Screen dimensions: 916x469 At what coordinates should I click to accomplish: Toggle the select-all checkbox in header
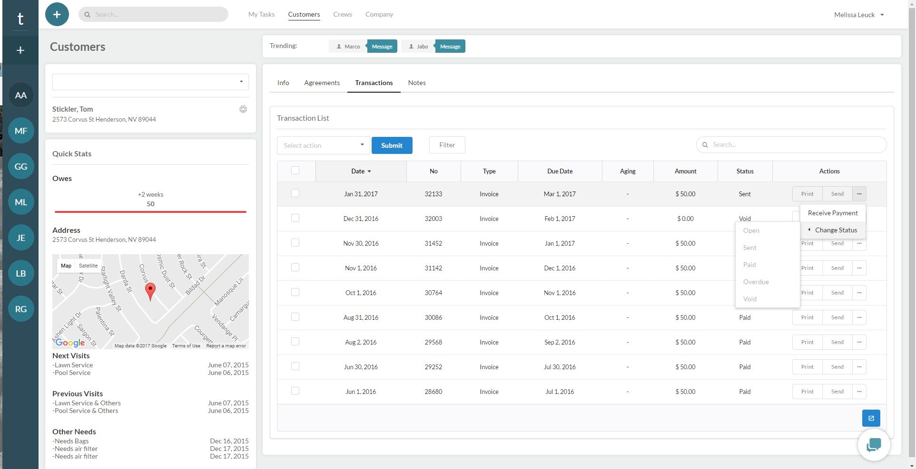[295, 170]
